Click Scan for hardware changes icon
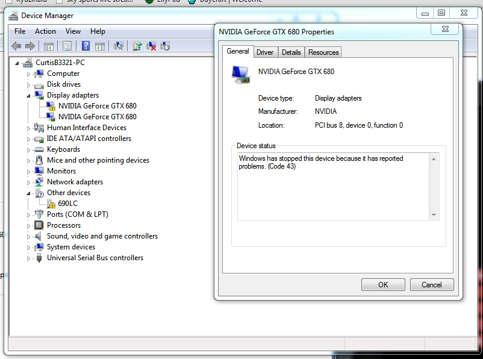Viewport: 483px width, 359px height. point(119,46)
